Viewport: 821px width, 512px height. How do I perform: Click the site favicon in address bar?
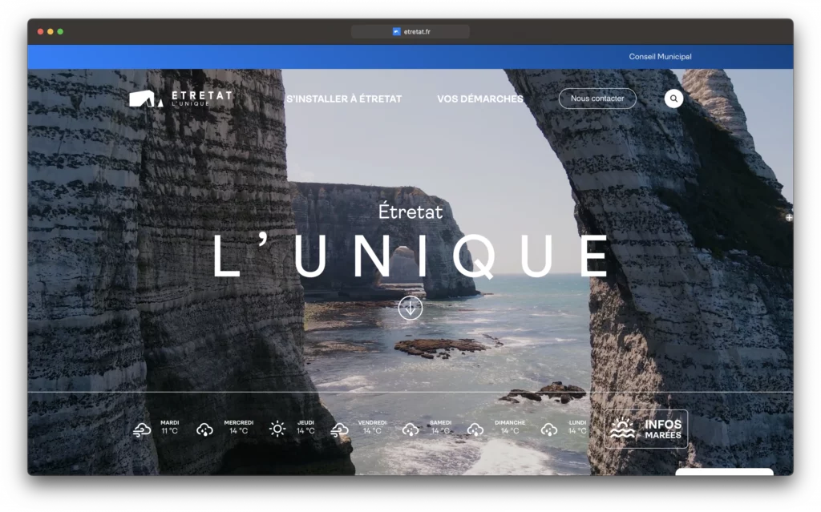[396, 32]
